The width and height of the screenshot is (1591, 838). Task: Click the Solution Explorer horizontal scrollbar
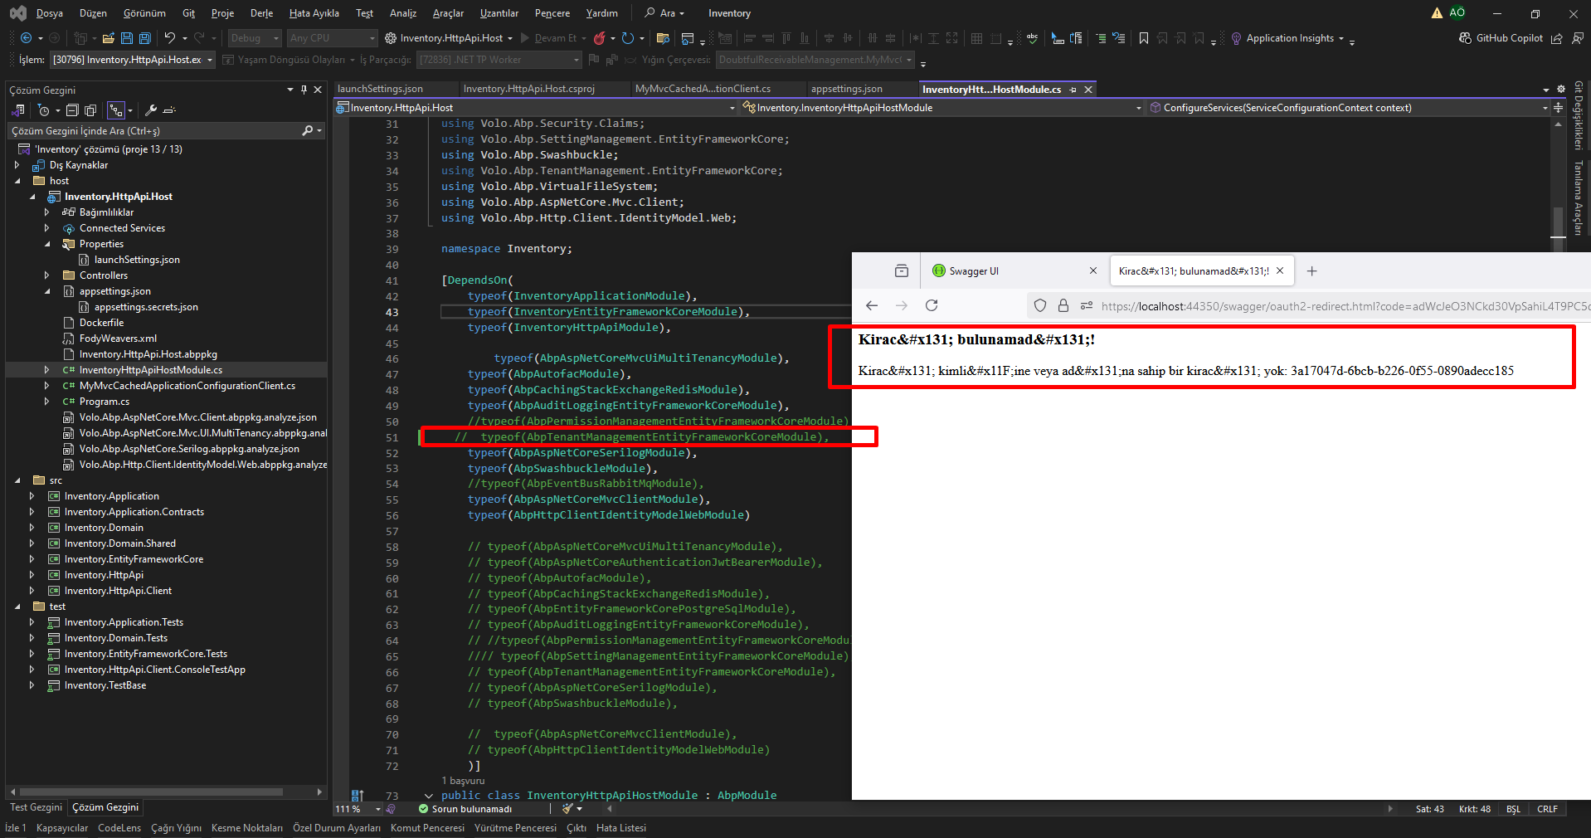[x=149, y=792]
